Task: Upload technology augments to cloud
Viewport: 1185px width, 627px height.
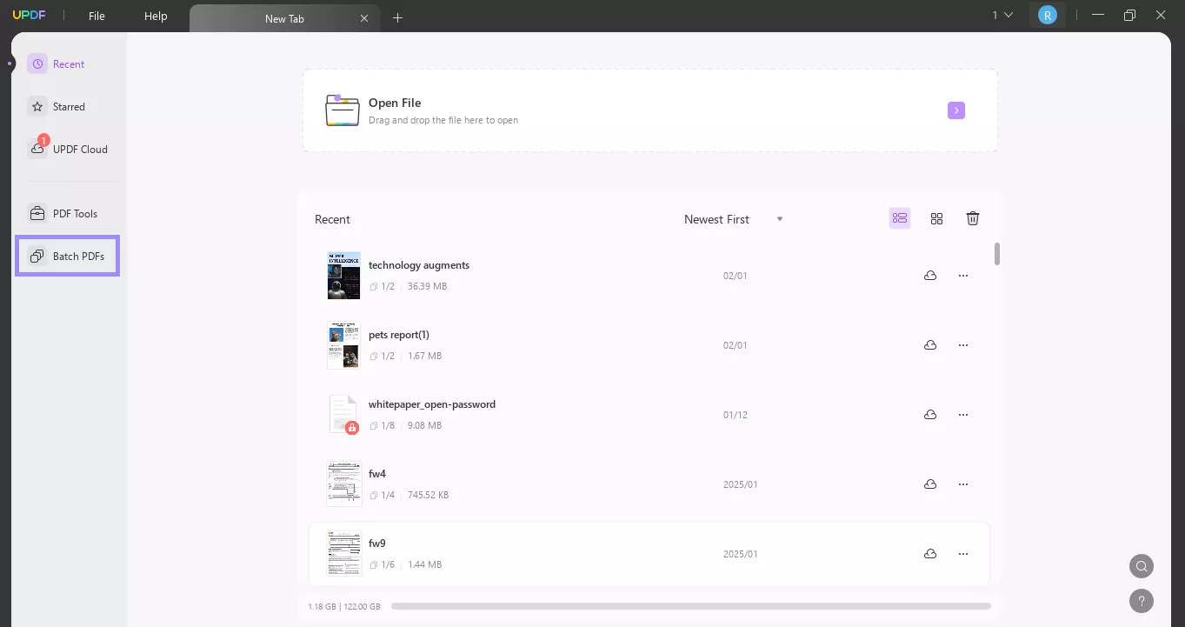Action: [930, 276]
